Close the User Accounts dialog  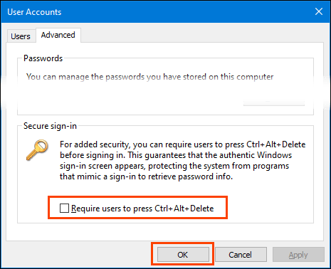point(319,11)
